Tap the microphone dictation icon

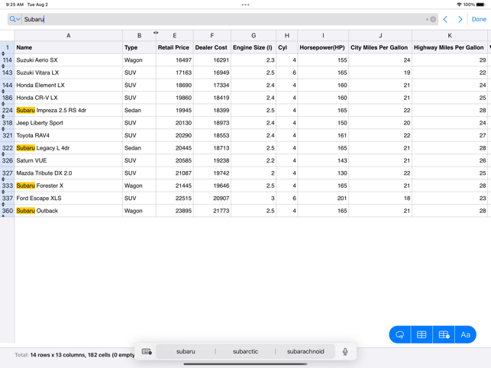(345, 351)
